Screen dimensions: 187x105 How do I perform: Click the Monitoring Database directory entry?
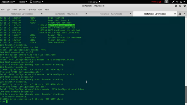click(60, 23)
